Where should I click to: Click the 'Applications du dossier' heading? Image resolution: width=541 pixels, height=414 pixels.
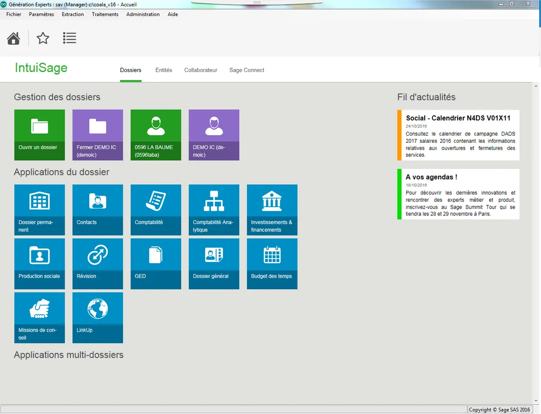pos(62,172)
